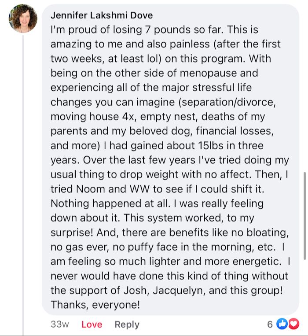Viewport: 308px width, 336px height.
Task: Click the blue thumbs-up Like reaction icon
Action: (x=282, y=325)
